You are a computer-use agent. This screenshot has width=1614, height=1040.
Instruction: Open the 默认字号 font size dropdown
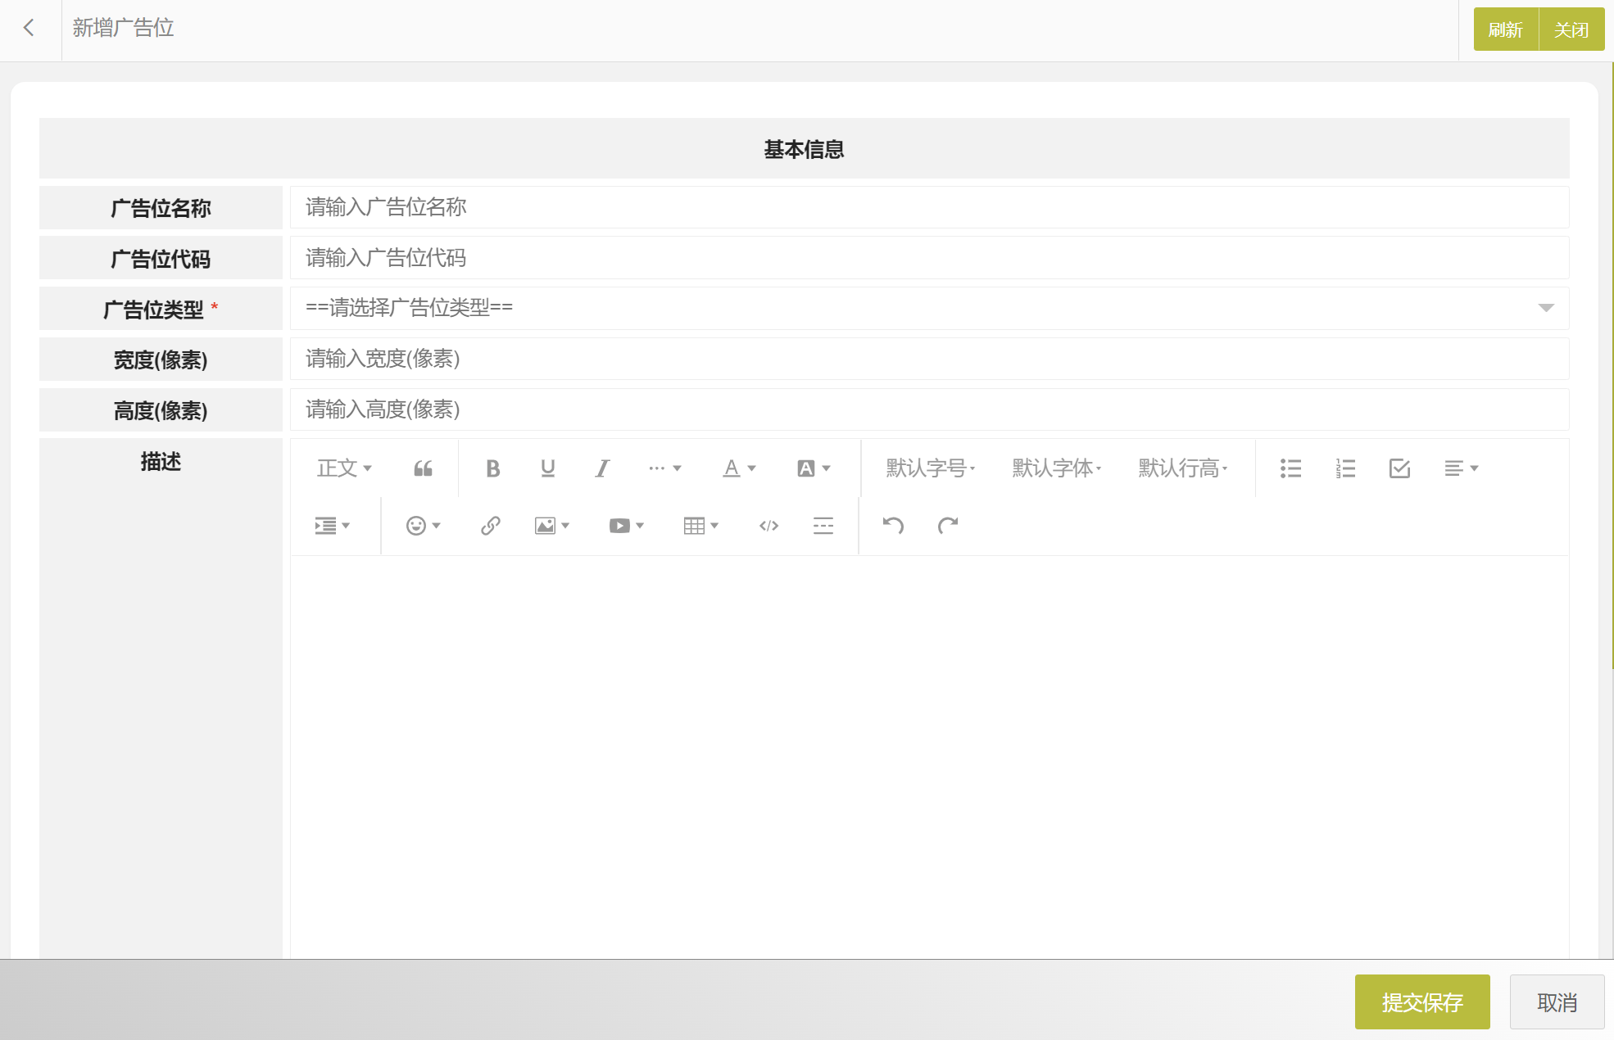pos(930,468)
